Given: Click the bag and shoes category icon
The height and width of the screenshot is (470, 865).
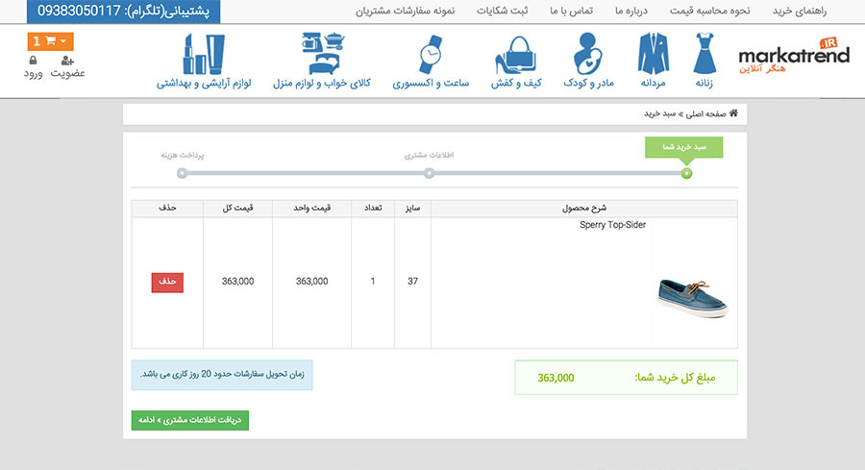Looking at the screenshot, I should click(x=519, y=55).
